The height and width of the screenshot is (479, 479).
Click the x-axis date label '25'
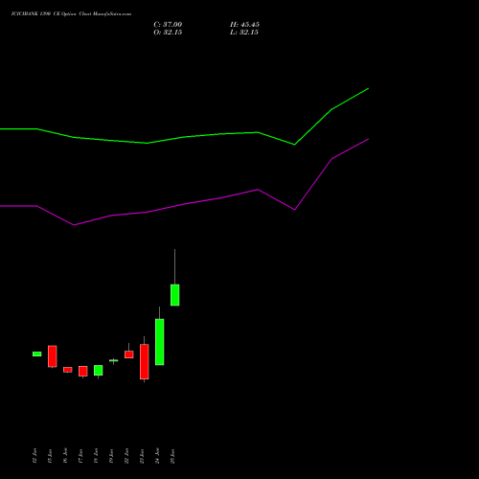point(172,456)
